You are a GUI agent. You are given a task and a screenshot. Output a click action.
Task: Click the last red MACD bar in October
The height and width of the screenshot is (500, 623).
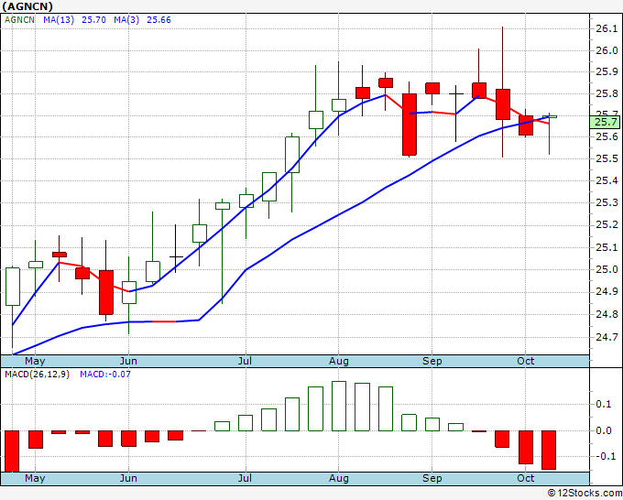(x=549, y=451)
